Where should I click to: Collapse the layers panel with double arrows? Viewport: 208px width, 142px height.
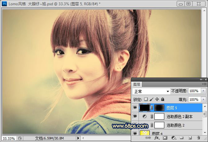click(x=201, y=79)
